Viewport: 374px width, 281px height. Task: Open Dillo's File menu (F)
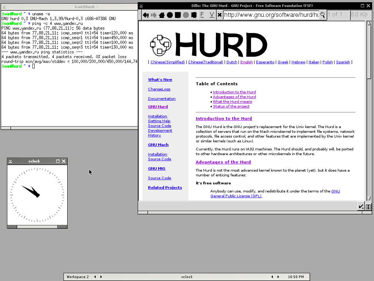point(202,15)
